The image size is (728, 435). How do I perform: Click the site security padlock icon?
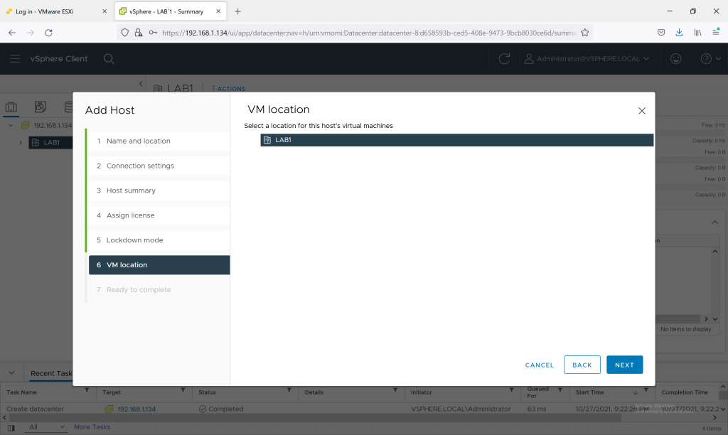click(139, 33)
